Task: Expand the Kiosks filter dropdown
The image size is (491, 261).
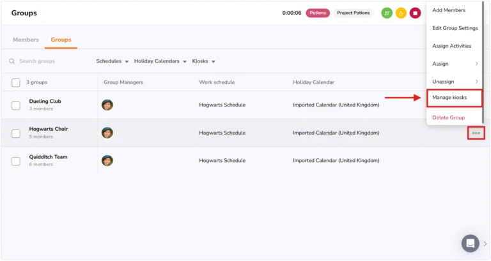Action: coord(203,61)
